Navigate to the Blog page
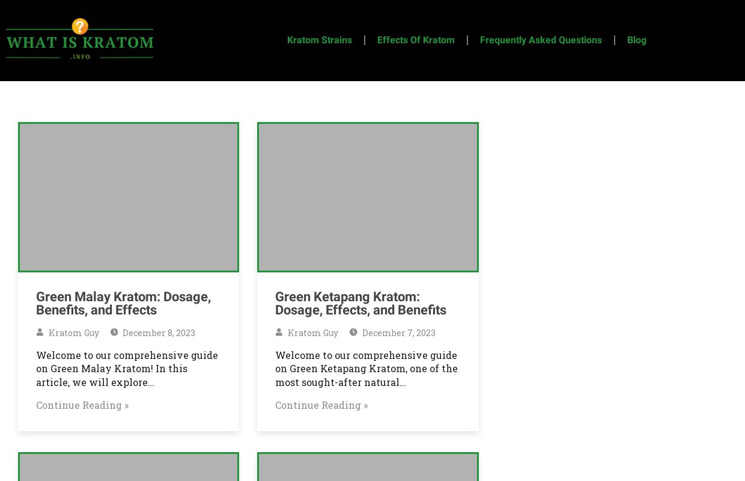The image size is (745, 481). click(x=636, y=40)
